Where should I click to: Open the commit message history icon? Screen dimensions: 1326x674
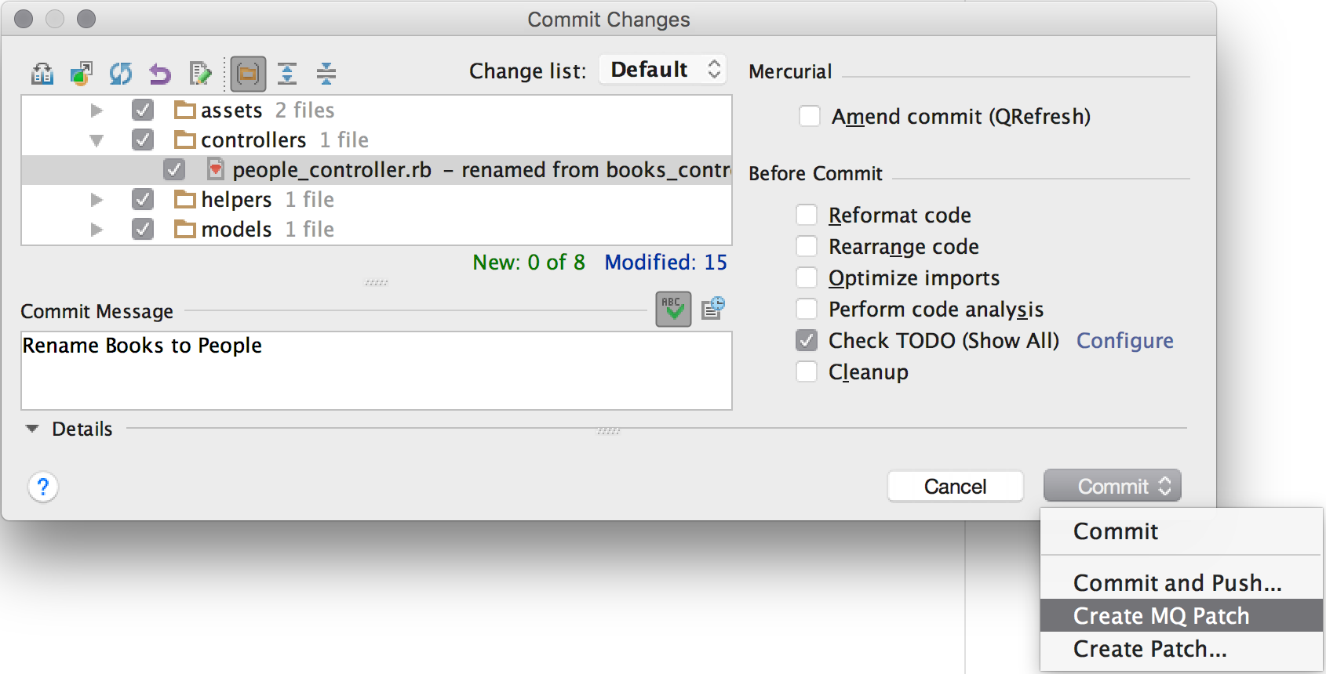pos(713,308)
